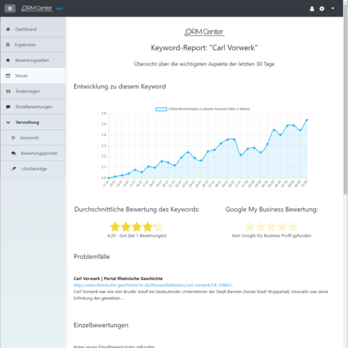This screenshot has width=348, height=348.
Task: Click the first chart data point at 3.0
Action: click(109, 178)
